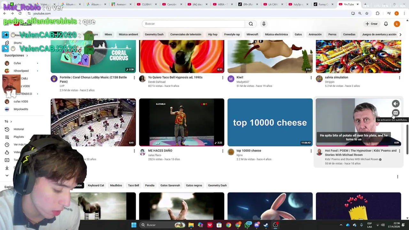Click the Gtrippin channel avatar
The image size is (409, 230).
pos(319,79)
